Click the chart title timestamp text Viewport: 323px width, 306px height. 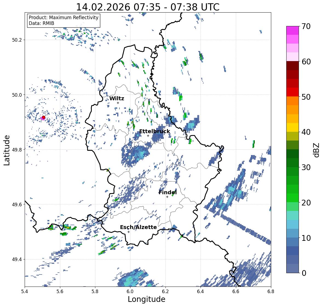pyautogui.click(x=148, y=7)
